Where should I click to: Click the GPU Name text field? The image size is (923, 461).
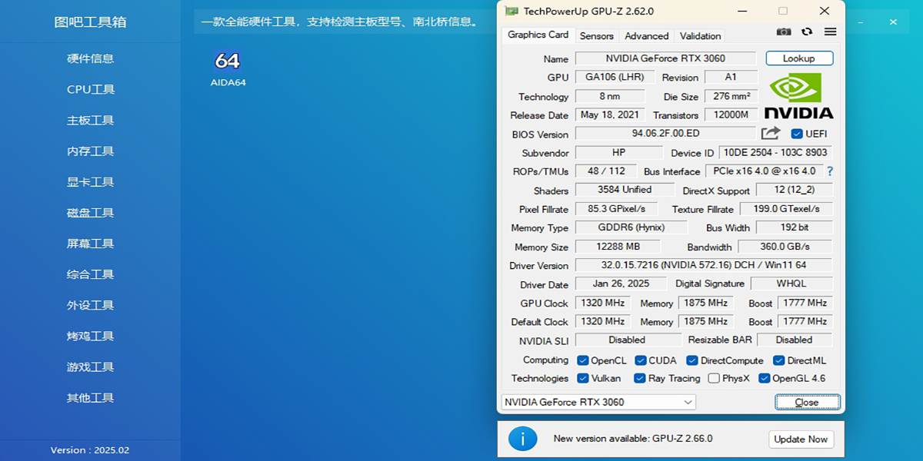click(x=665, y=58)
